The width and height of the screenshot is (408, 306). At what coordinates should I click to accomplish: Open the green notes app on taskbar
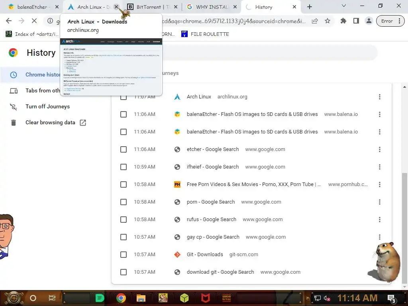[x=99, y=298]
